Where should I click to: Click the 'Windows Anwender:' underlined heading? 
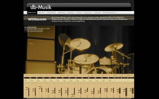click(x=30, y=27)
